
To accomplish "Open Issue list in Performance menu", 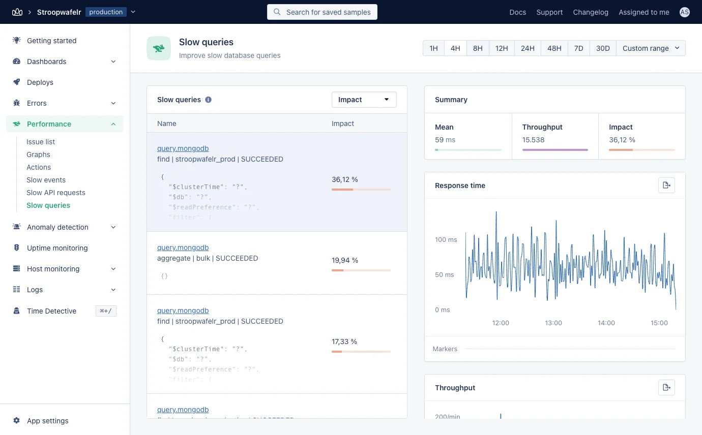I will 41,142.
